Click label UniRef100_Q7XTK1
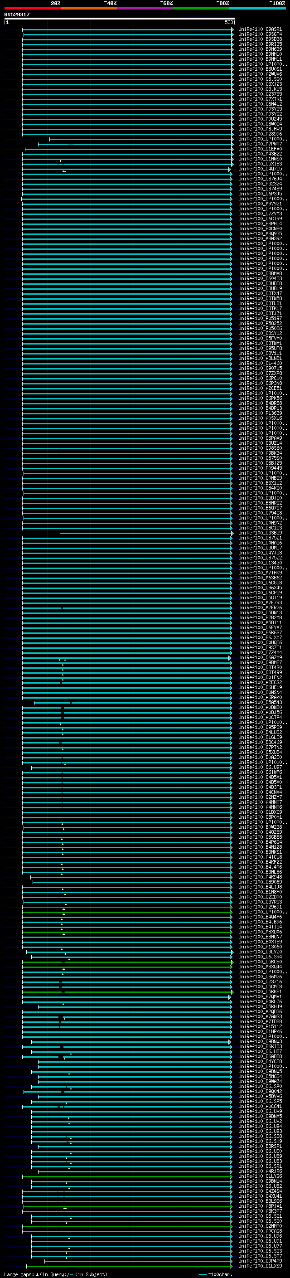The image size is (290, 1278). (x=260, y=99)
